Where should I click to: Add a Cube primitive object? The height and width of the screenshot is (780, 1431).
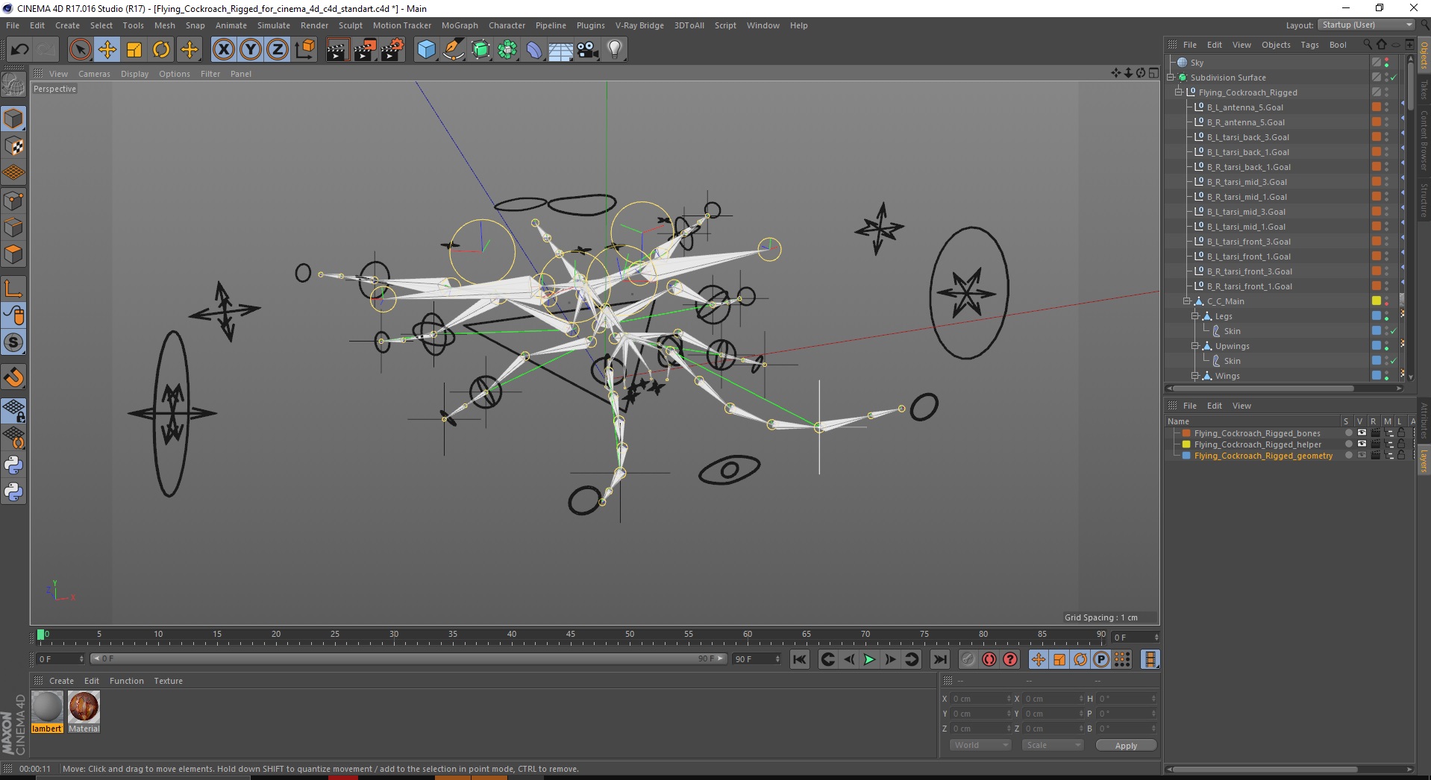426,50
